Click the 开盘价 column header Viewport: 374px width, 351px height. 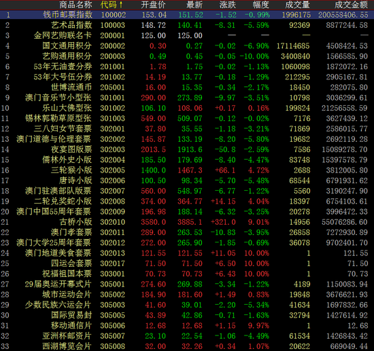pyautogui.click(x=153, y=5)
